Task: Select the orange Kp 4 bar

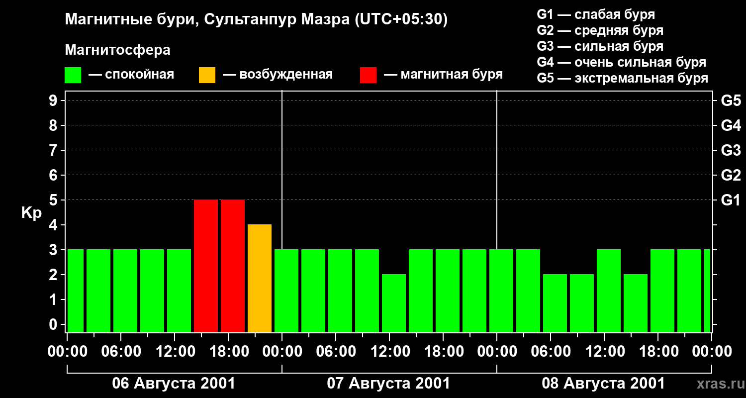Action: pyautogui.click(x=260, y=279)
